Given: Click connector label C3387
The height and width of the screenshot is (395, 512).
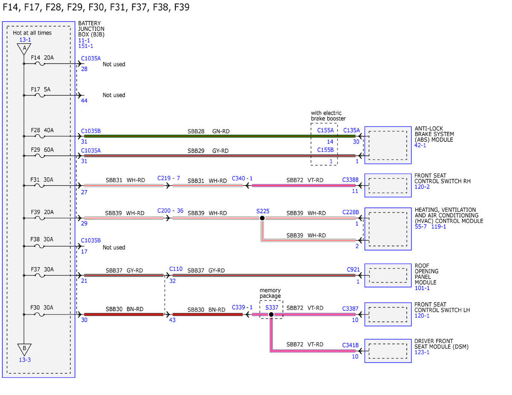Looking at the screenshot, I should [x=350, y=309].
